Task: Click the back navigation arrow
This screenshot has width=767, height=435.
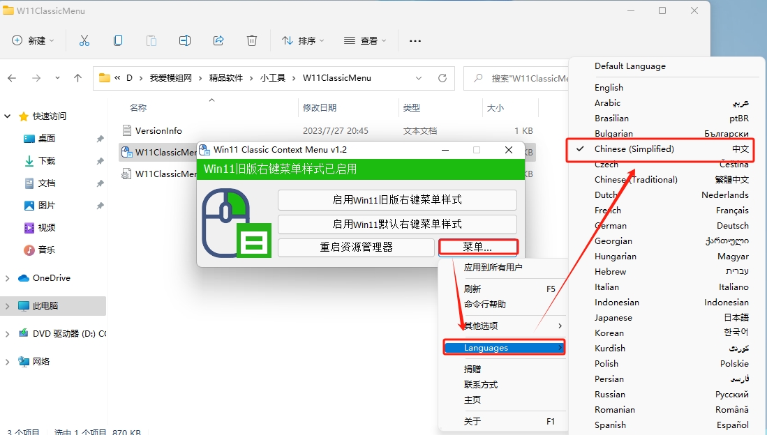Action: 13,78
